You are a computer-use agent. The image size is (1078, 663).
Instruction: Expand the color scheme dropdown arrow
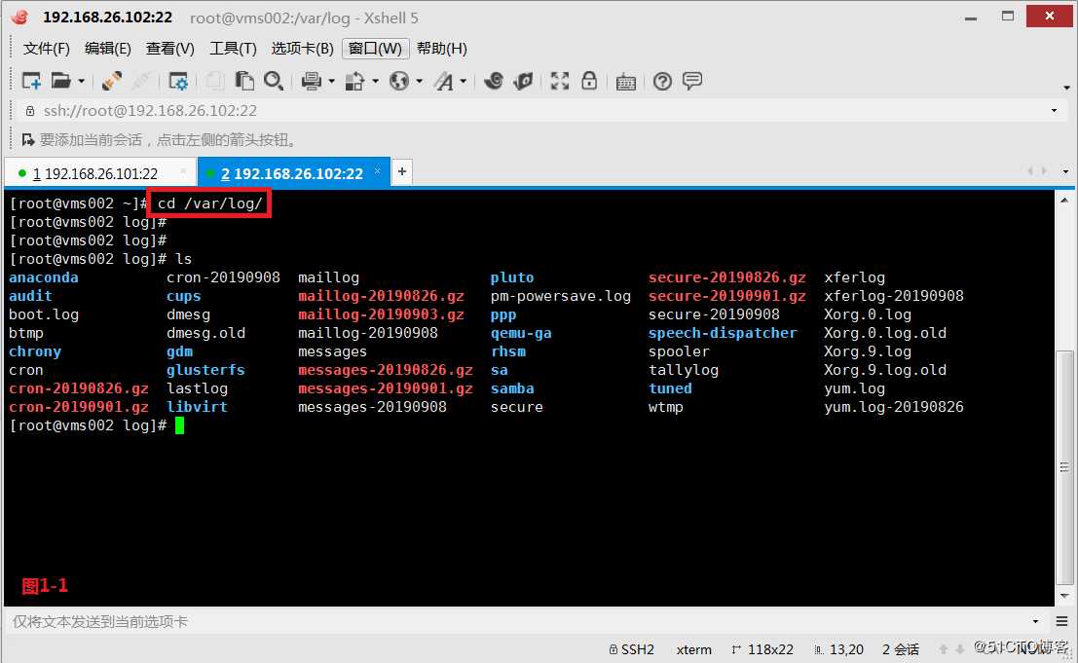tap(375, 81)
